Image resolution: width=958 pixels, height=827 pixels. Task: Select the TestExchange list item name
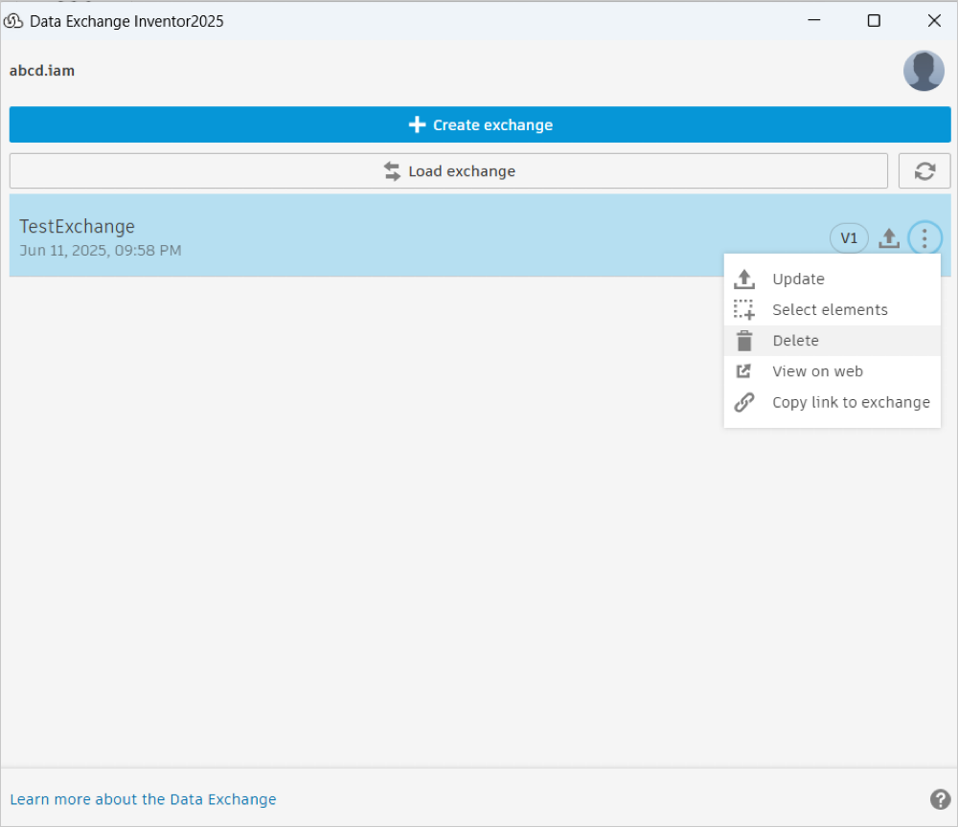pos(78,227)
